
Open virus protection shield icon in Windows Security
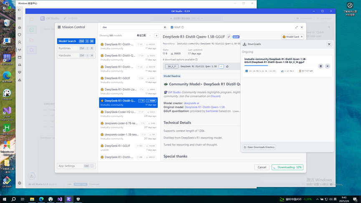(20, 35)
